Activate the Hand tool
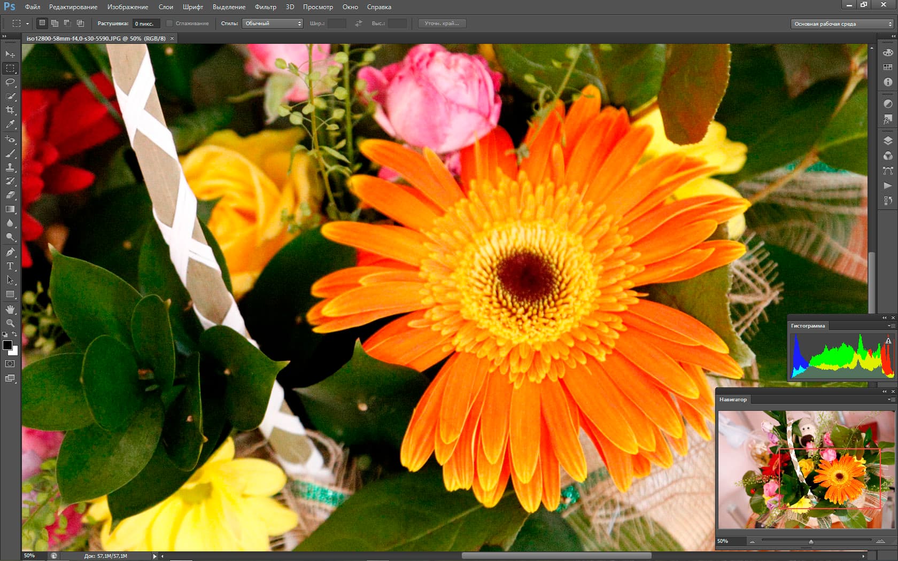 10,309
